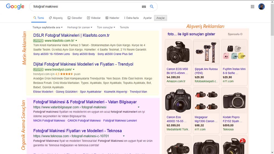Image resolution: width=274 pixels, height=154 pixels.
Task: Open Kozmetik Alışverişi sitelink
Action: [x=116, y=92]
